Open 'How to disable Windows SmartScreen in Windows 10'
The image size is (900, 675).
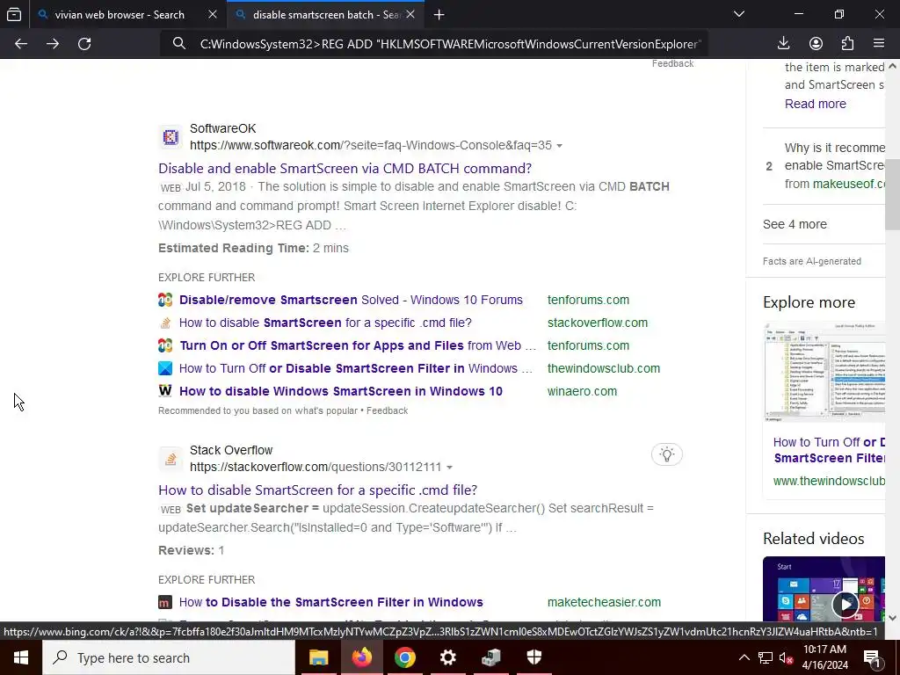341,391
